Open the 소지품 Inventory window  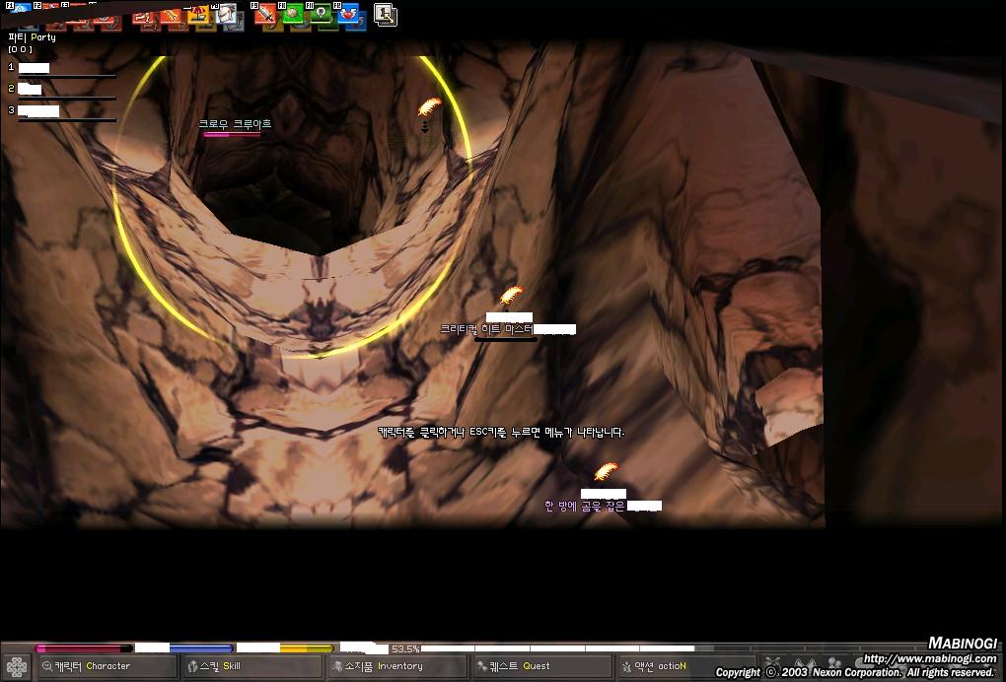tap(397, 666)
